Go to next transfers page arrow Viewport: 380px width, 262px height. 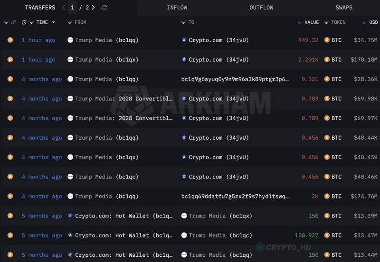pos(93,8)
